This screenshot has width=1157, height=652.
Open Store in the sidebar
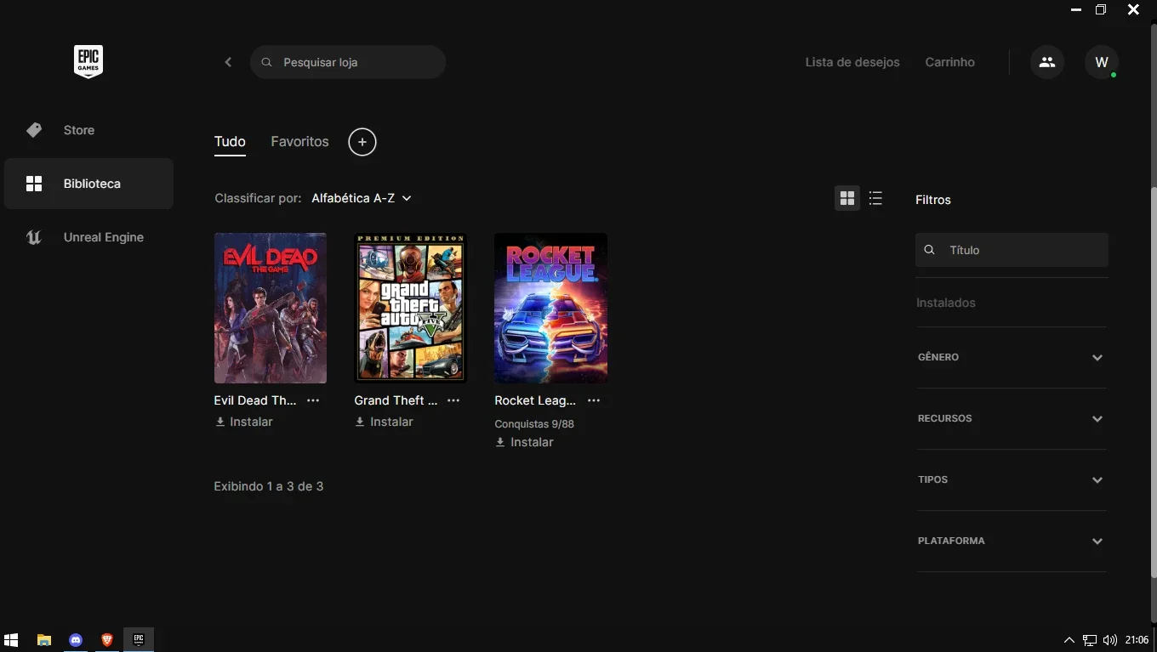[x=88, y=130]
